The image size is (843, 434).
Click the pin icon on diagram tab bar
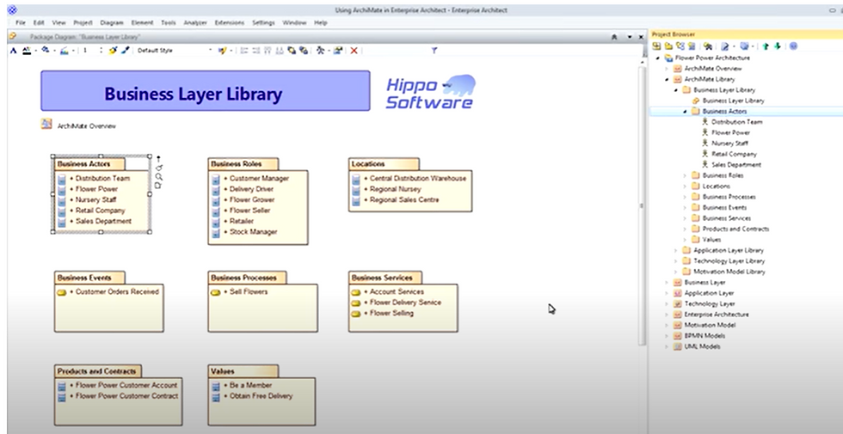[614, 37]
